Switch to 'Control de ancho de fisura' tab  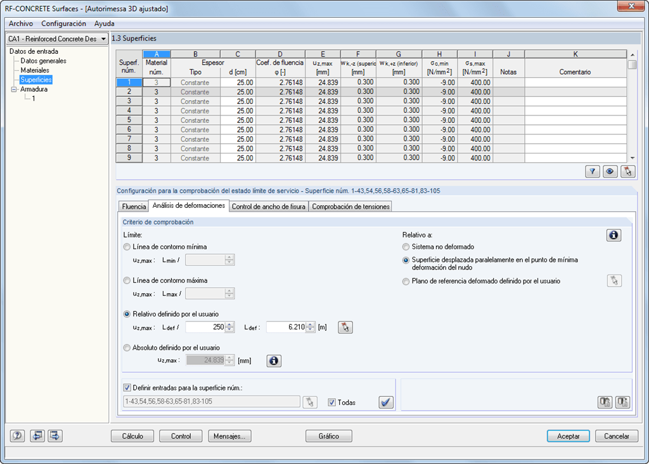click(269, 206)
